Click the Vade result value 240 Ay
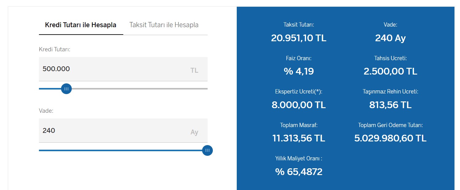Viewport: 460px width, 190px height. (390, 38)
